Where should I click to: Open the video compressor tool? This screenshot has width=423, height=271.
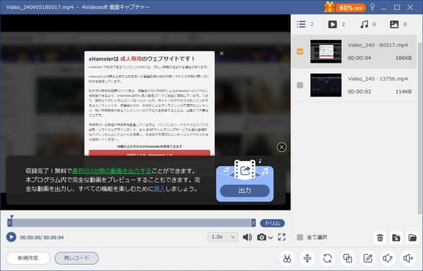[307, 258]
